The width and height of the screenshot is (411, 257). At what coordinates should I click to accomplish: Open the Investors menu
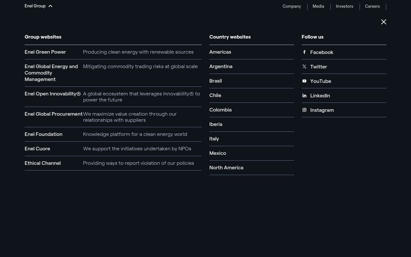click(344, 6)
